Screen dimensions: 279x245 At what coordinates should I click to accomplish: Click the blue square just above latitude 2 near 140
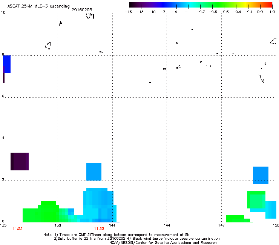tap(94, 172)
